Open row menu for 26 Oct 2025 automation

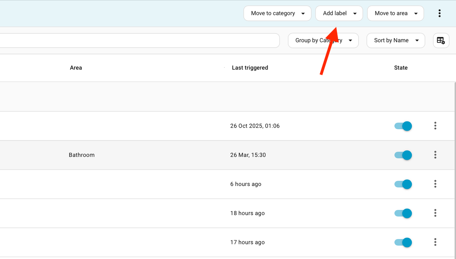[x=435, y=126]
